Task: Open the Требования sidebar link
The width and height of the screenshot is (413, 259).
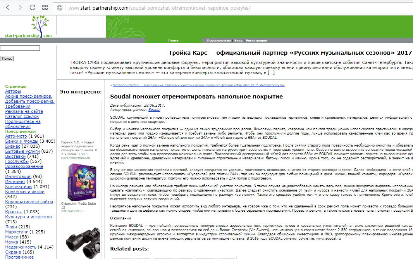Action: (x=18, y=106)
